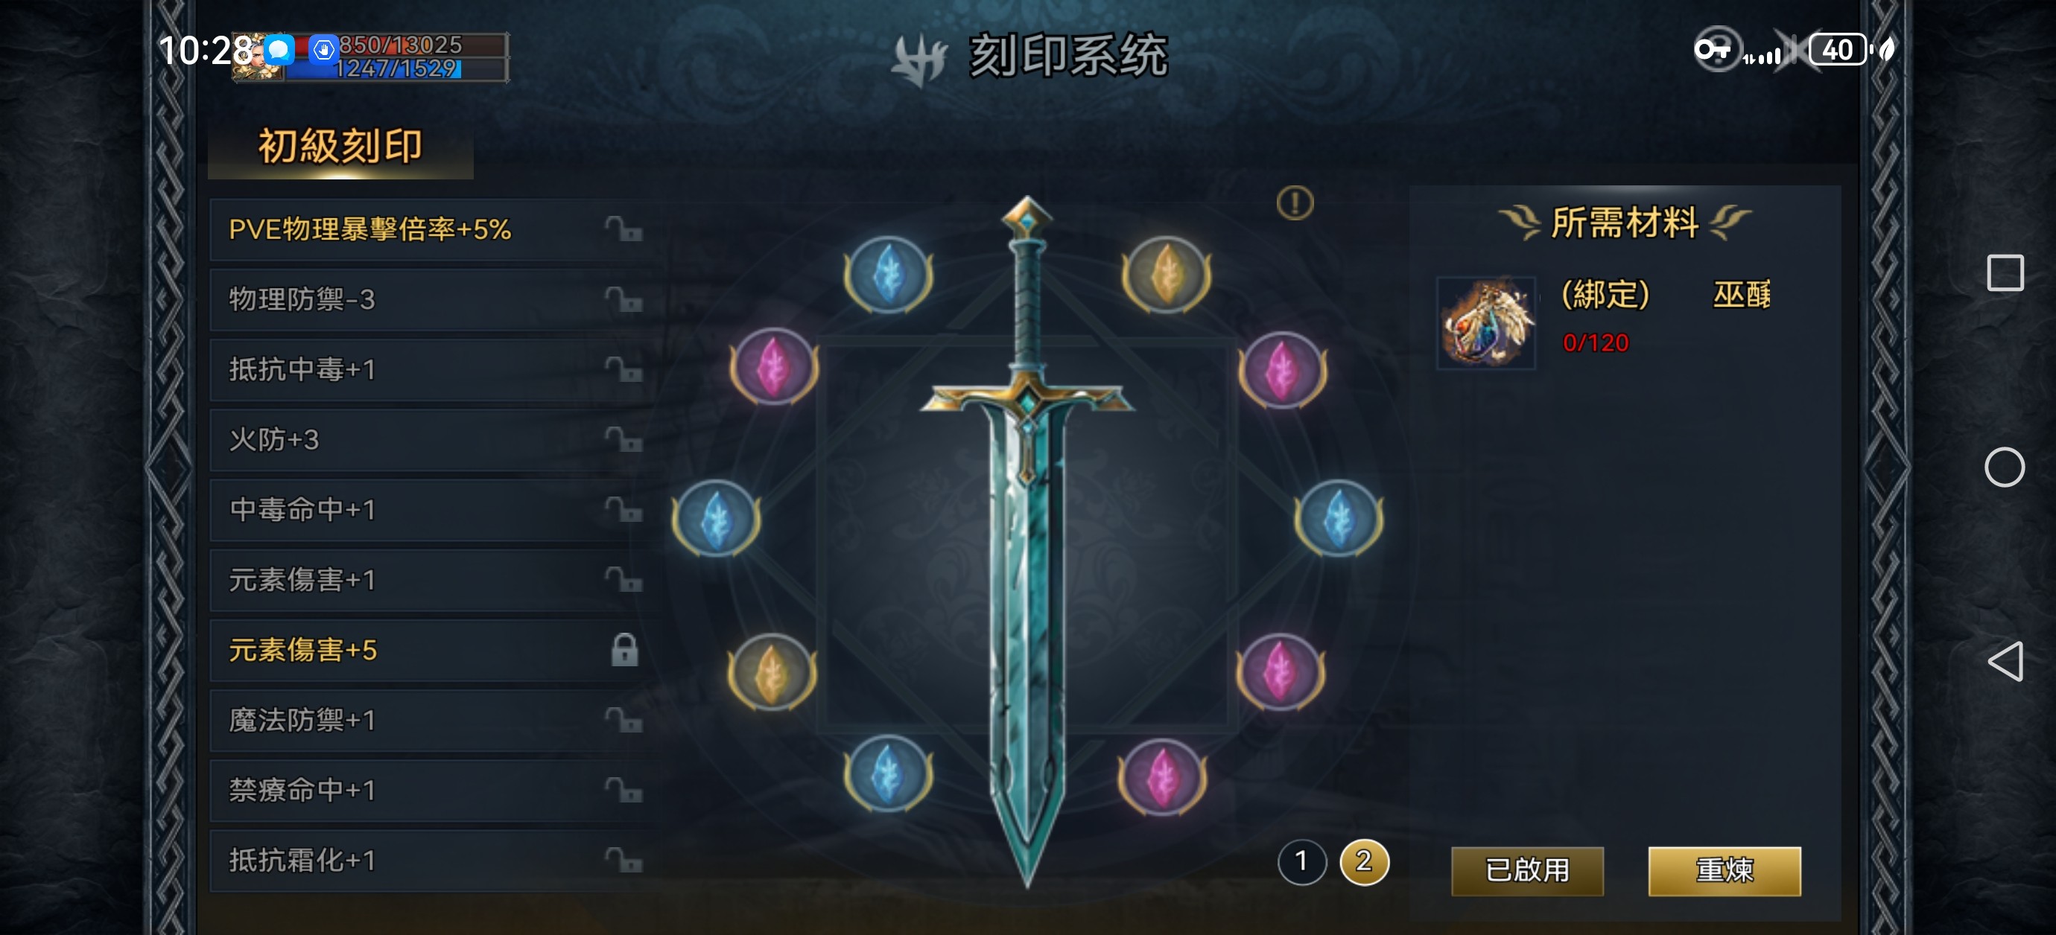The width and height of the screenshot is (2056, 935).
Task: Click the 重煉 button
Action: point(1724,869)
